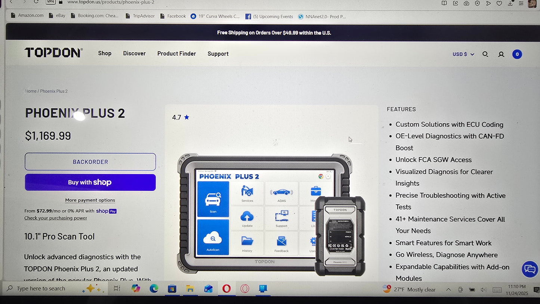Screen dimensions: 540x304
Task: Click the account profile icon
Action: point(501,54)
